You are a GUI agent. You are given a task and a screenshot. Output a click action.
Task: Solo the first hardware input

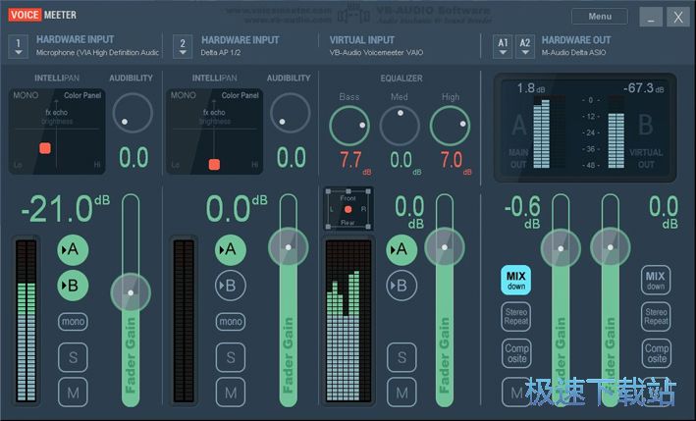pyautogui.click(x=73, y=357)
